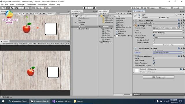
Task: Select the Rotate tool
Action: pos(12,8)
